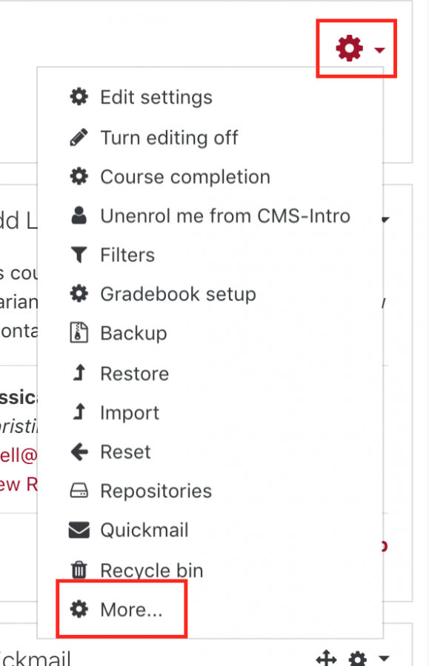This screenshot has height=666, width=429.
Task: Open the Quickmail block gear dropdown
Action: tap(368, 659)
